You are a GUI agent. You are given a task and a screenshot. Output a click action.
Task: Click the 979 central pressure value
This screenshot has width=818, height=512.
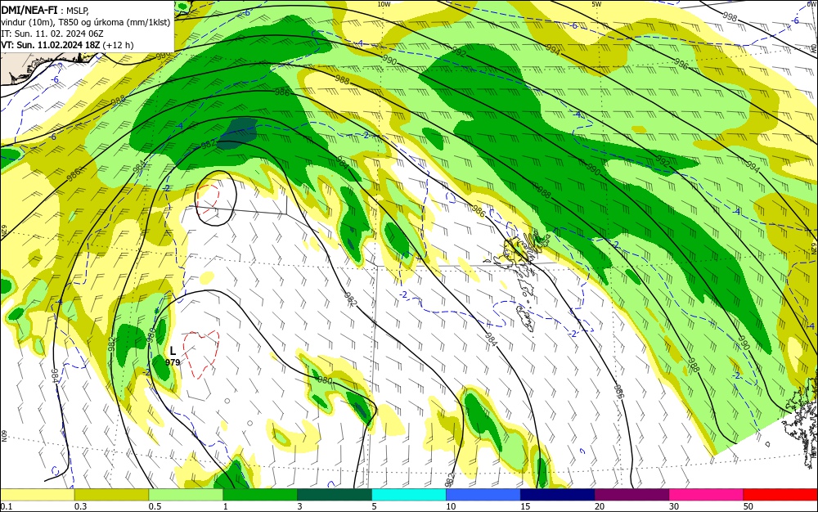173,362
